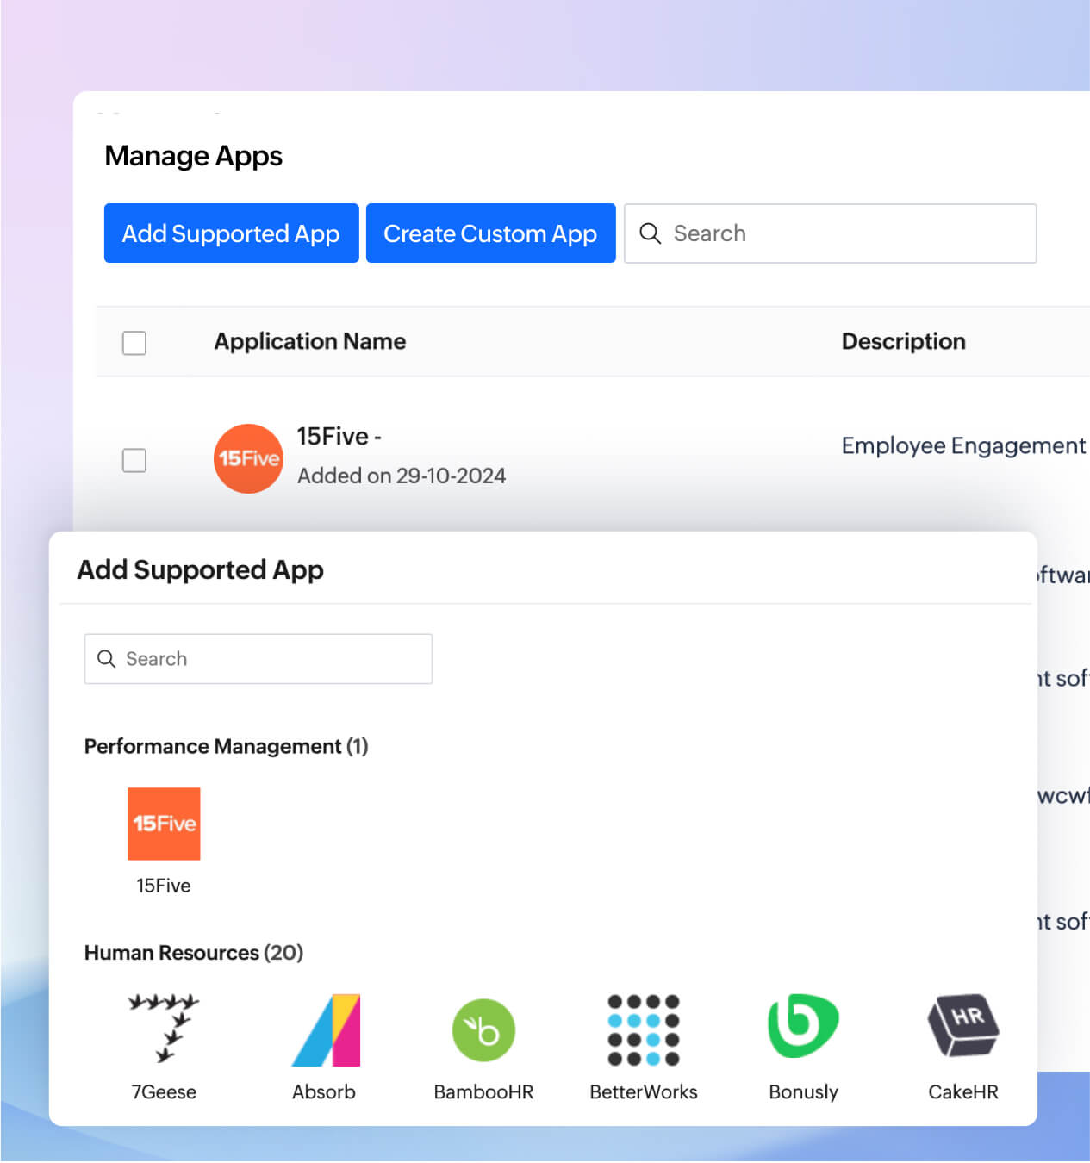Viewport: 1090px width, 1163px height.
Task: Check the checkbox next to 15Five
Action: tap(134, 461)
